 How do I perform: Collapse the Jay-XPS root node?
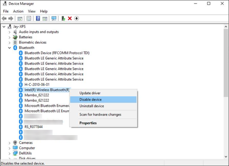coord(4,27)
